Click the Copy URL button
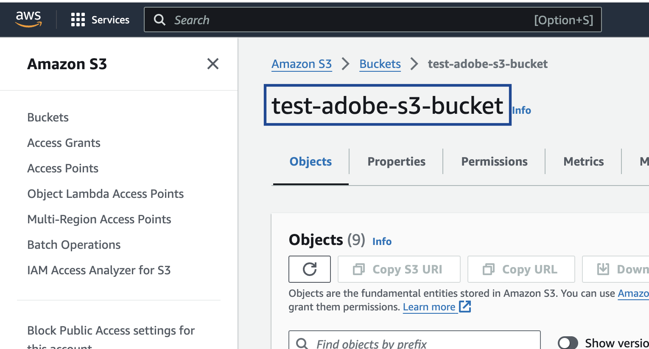This screenshot has width=649, height=349. pyautogui.click(x=521, y=269)
